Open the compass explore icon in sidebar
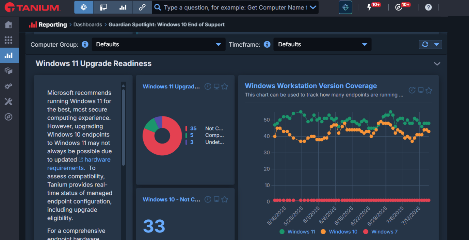The image size is (469, 240). click(x=8, y=117)
